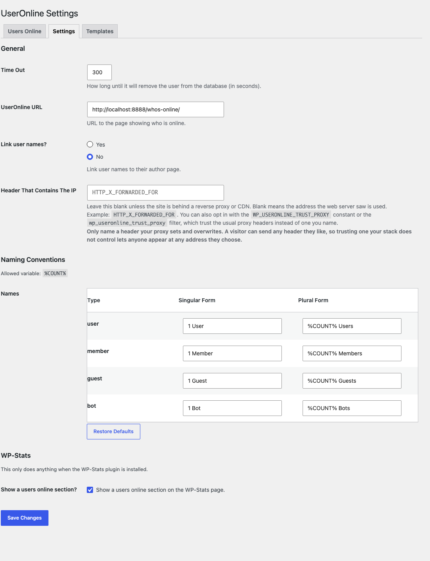Click the Time Out label
The height and width of the screenshot is (561, 430).
click(x=13, y=70)
